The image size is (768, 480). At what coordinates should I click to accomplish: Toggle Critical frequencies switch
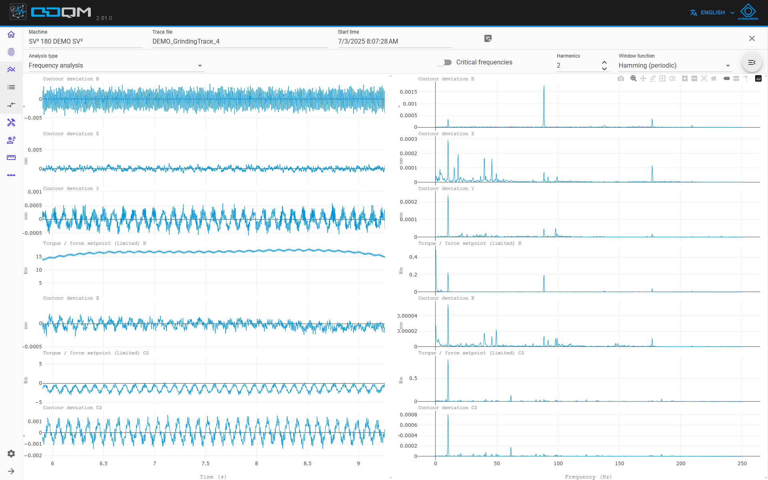[x=444, y=62]
